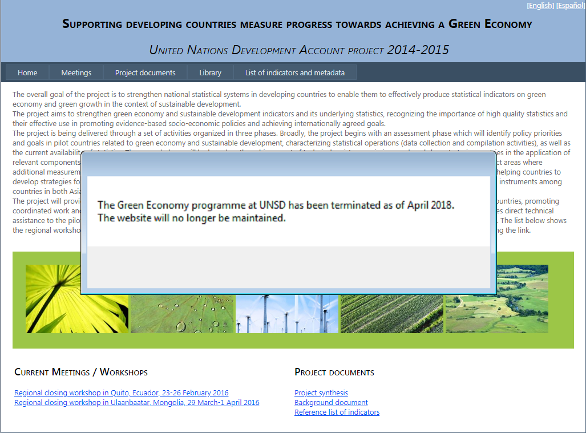Click the Current Meetings / Workshops heading

[x=81, y=372]
